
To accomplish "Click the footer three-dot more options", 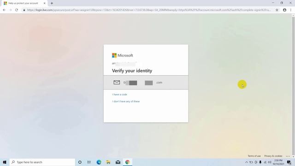I will click(x=288, y=156).
